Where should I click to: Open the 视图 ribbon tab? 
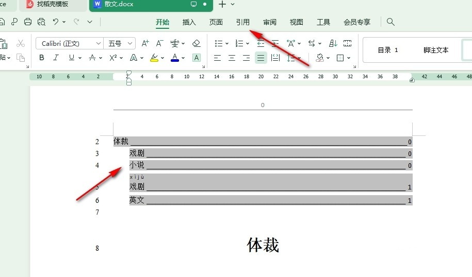[x=296, y=22]
